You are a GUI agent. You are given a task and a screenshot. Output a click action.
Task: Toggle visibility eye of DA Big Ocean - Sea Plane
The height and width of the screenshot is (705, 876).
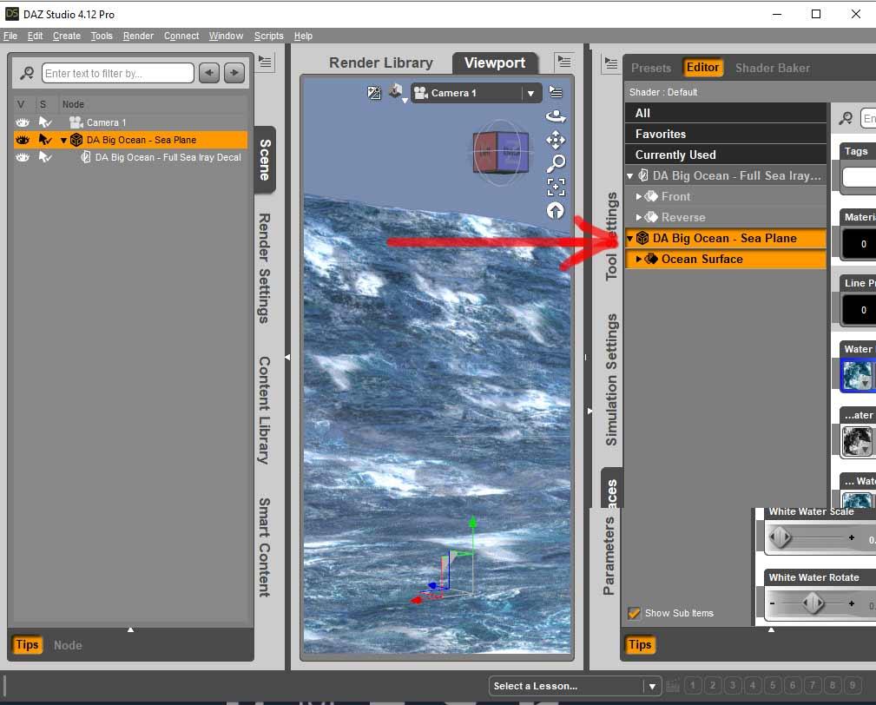23,140
